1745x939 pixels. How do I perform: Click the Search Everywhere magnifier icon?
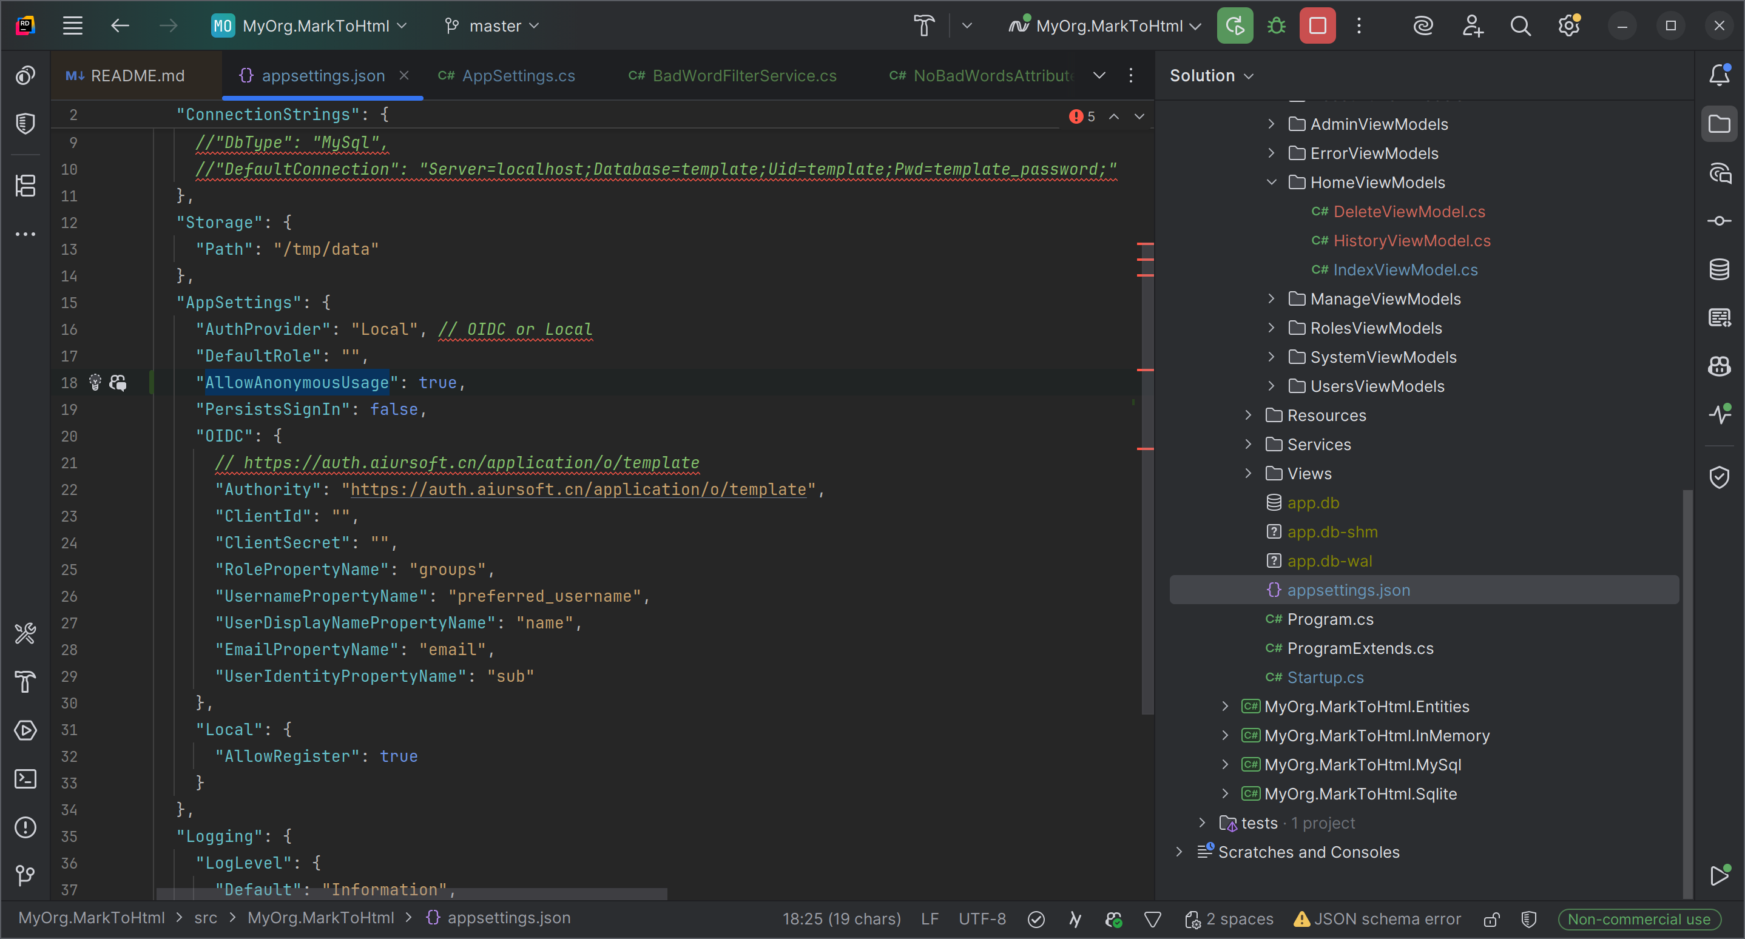click(x=1520, y=25)
